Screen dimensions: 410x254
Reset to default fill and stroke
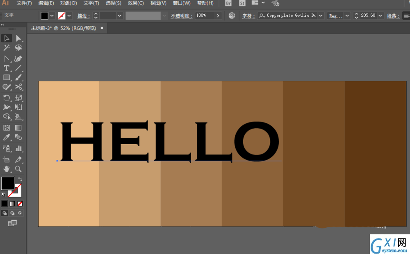pos(3,195)
